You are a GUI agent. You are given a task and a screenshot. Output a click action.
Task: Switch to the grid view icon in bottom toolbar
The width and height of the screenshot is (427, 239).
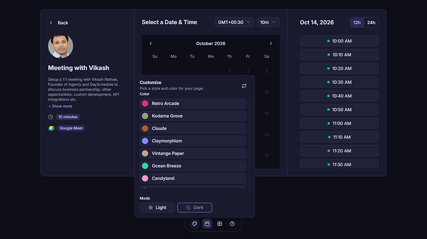(x=220, y=224)
